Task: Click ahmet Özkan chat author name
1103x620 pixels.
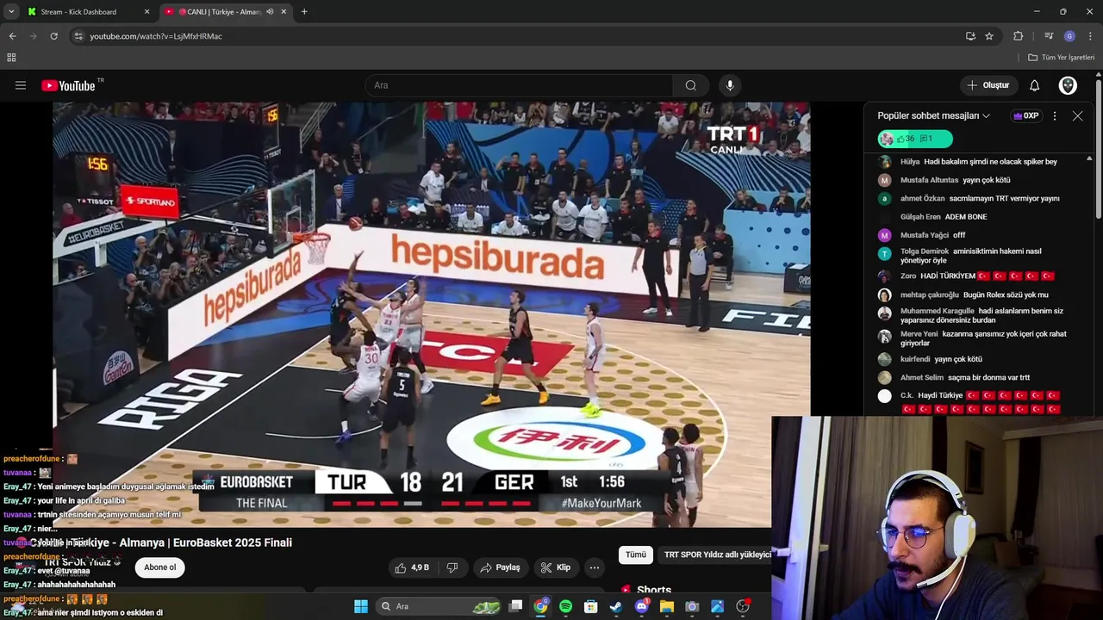Action: tap(923, 198)
